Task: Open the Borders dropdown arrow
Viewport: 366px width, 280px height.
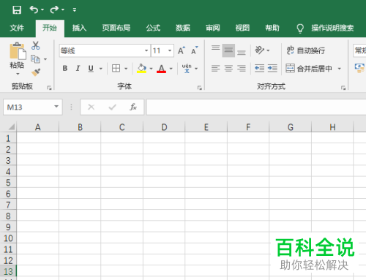Action: [x=126, y=69]
